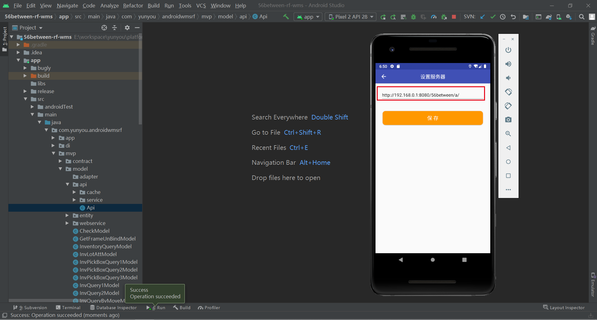Screen dimensions: 597x320
Task: Click emulator volume up icon
Action: [508, 64]
